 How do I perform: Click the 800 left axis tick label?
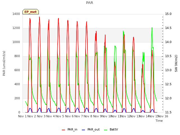[x=17, y=56]
